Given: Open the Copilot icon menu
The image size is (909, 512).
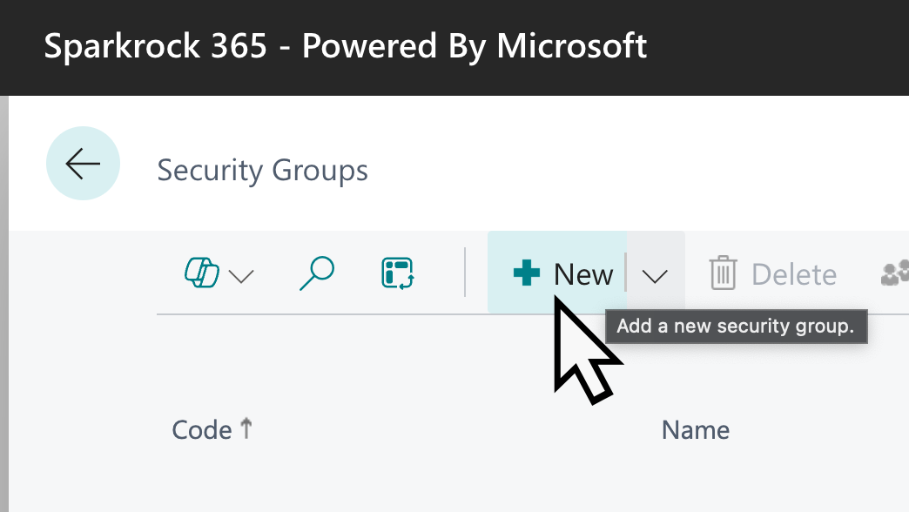Looking at the screenshot, I should tap(202, 273).
